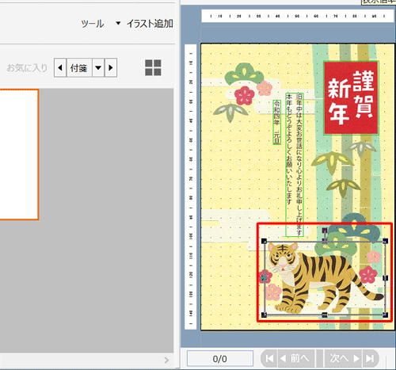Click イラスト追加 to add illustration

(x=150, y=24)
